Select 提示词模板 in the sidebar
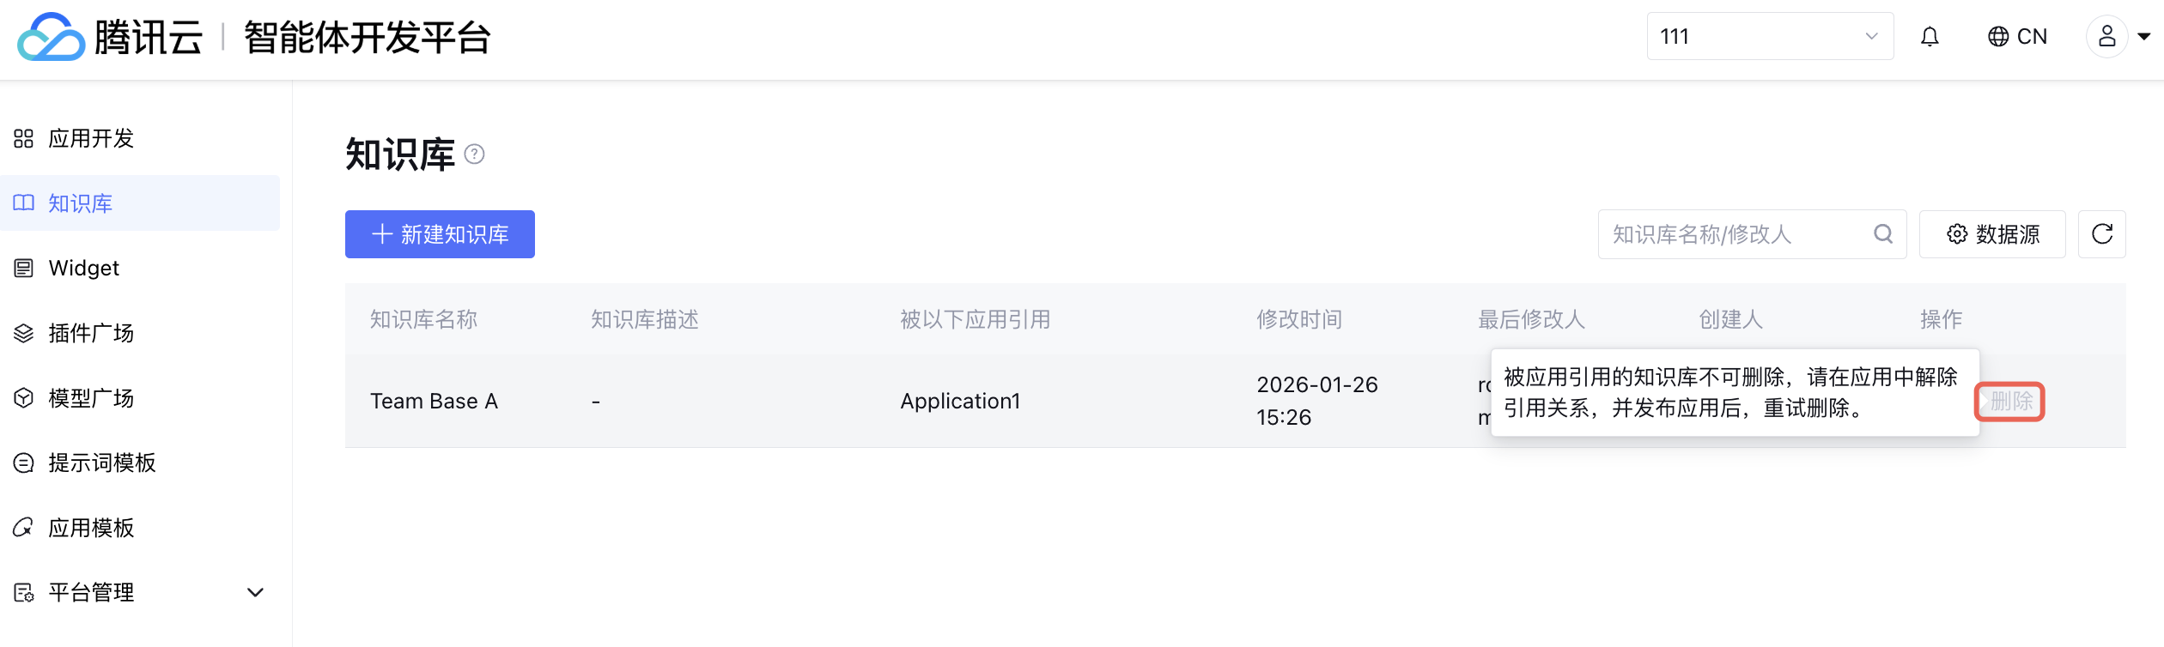2164x647 pixels. [101, 463]
